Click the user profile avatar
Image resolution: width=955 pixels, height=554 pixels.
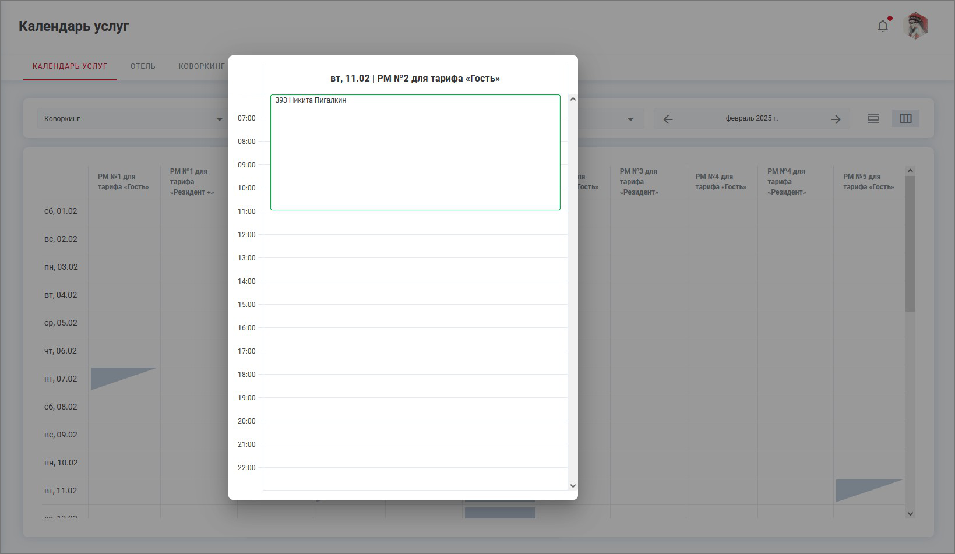pos(915,26)
